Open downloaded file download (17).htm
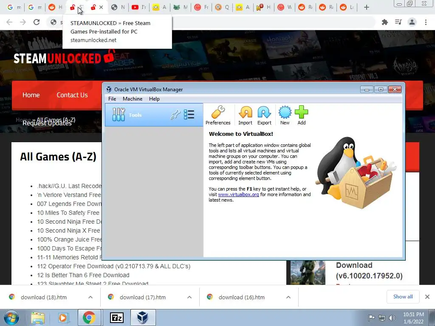 click(x=143, y=297)
